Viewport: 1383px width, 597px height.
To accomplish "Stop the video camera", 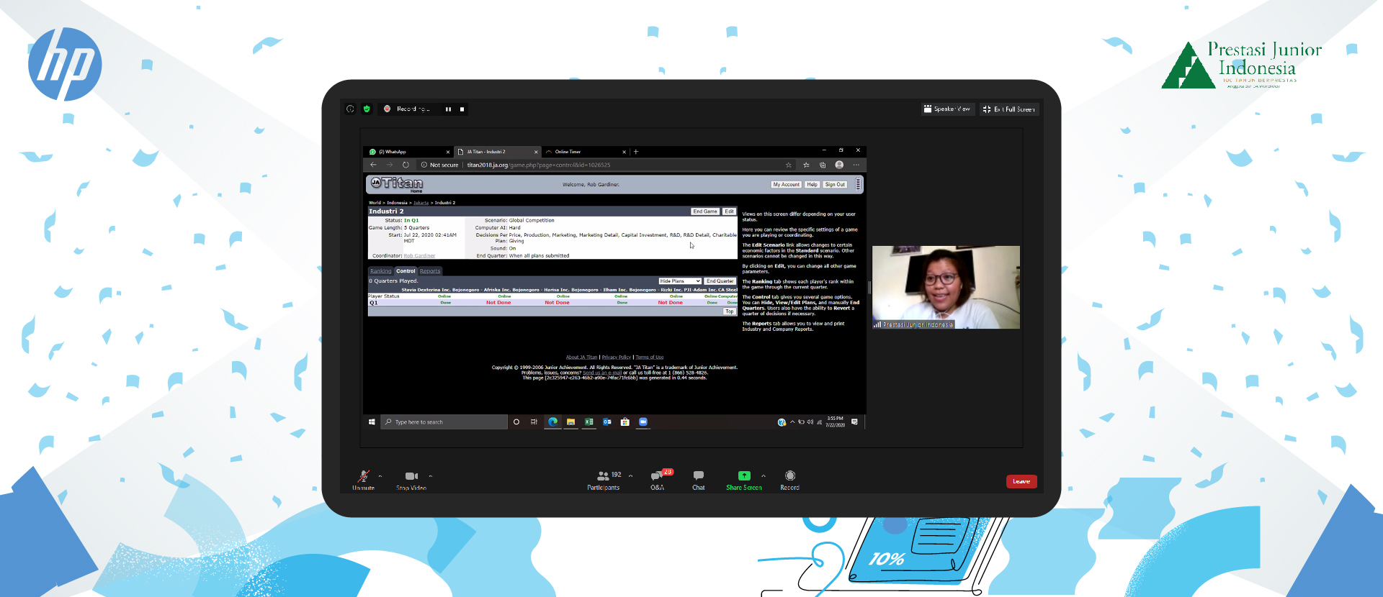I will pos(411,476).
